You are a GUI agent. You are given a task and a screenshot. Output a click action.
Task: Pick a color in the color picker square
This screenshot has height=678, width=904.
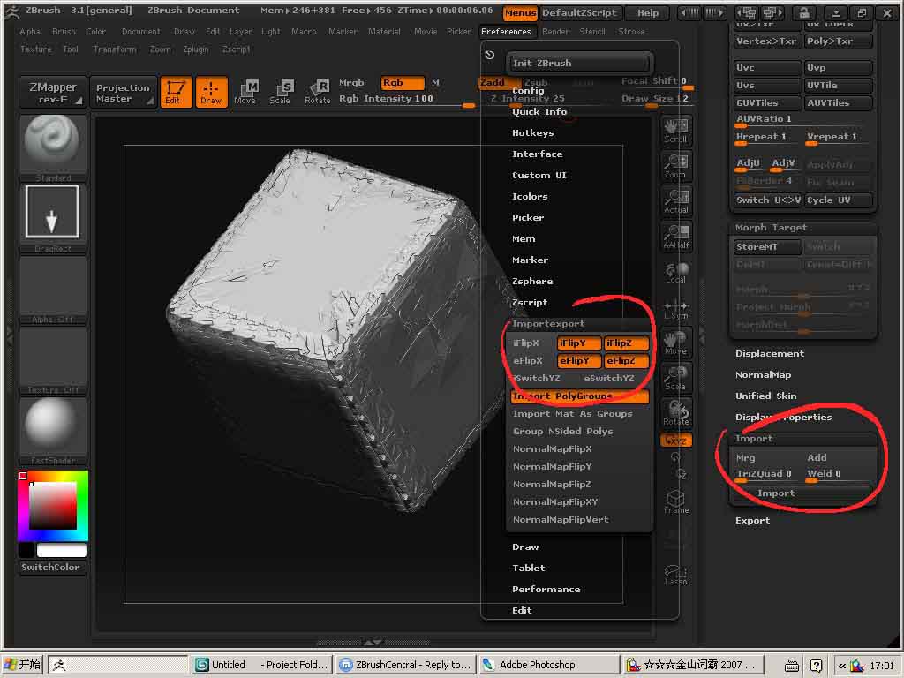[x=52, y=506]
